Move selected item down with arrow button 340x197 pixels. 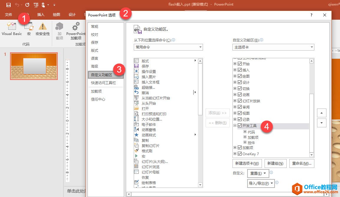point(321,123)
